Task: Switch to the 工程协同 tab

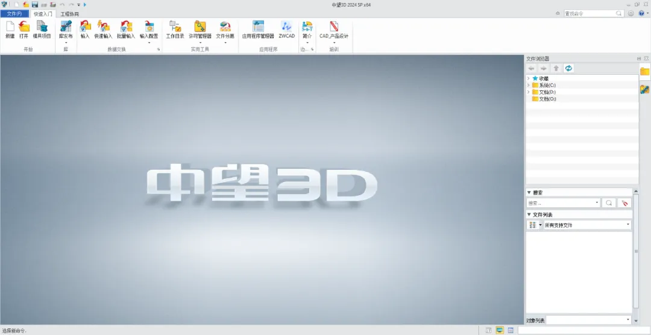Action: pos(69,14)
